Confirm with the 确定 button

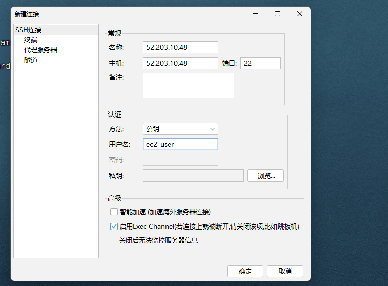(x=245, y=271)
